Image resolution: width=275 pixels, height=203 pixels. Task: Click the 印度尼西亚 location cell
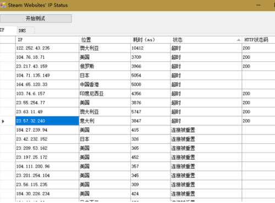(x=105, y=94)
